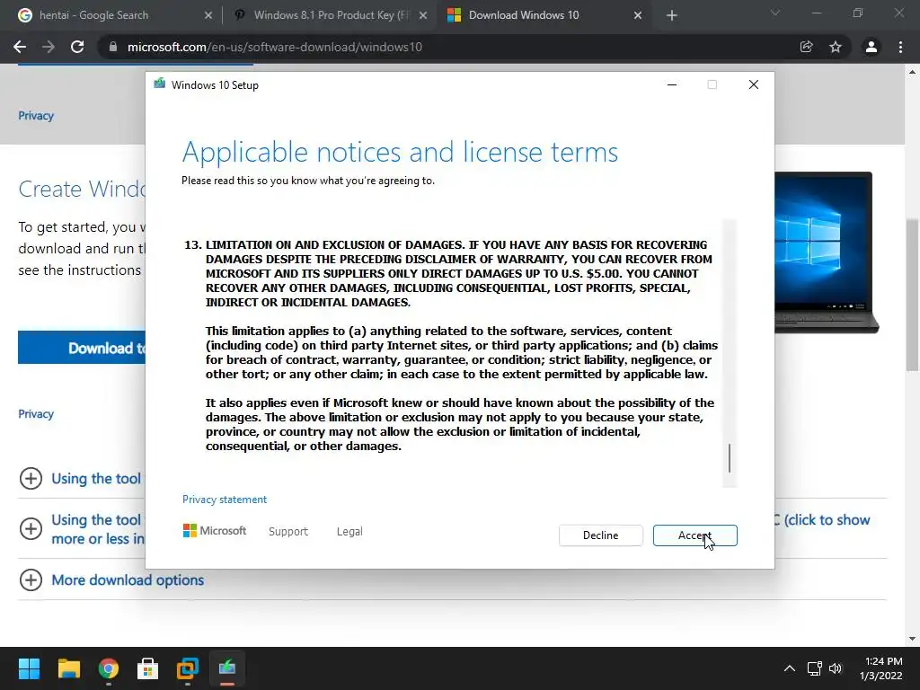The height and width of the screenshot is (690, 920).
Task: Click the Microsoft logo in Setup dialog
Action: (215, 530)
